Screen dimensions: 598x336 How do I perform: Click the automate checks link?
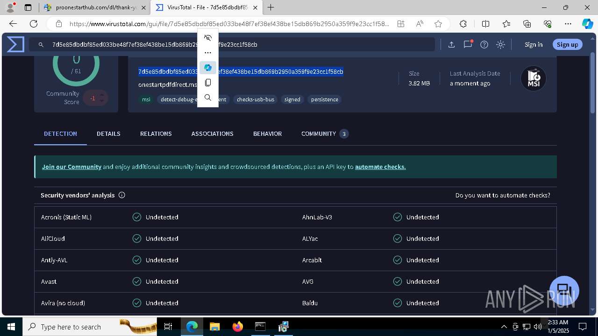point(380,167)
